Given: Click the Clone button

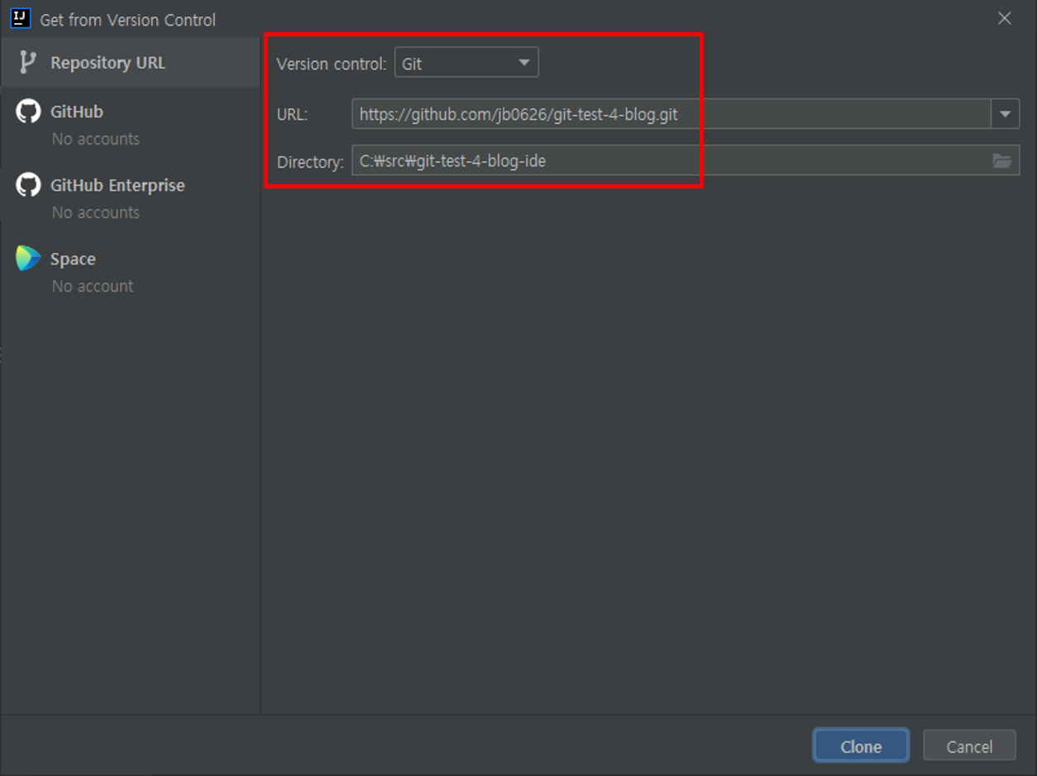Looking at the screenshot, I should click(861, 746).
